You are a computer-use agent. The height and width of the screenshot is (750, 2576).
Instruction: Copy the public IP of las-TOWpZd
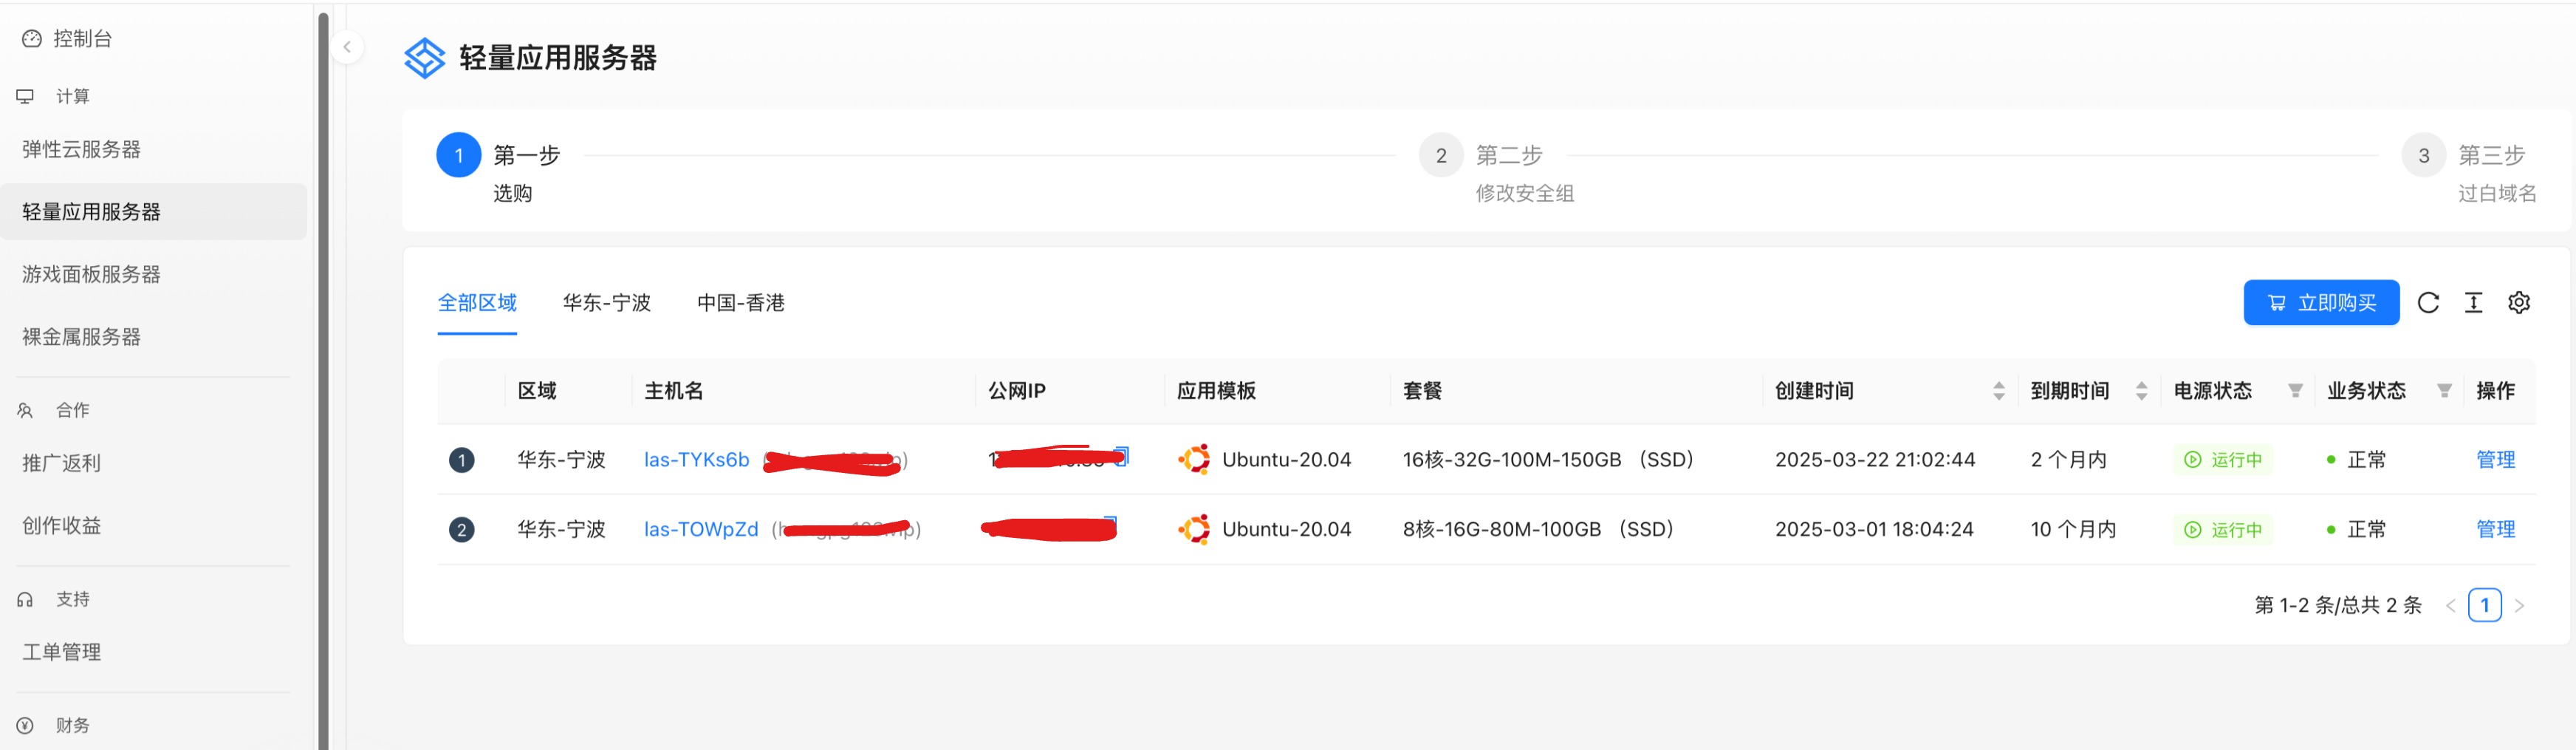tap(1110, 523)
